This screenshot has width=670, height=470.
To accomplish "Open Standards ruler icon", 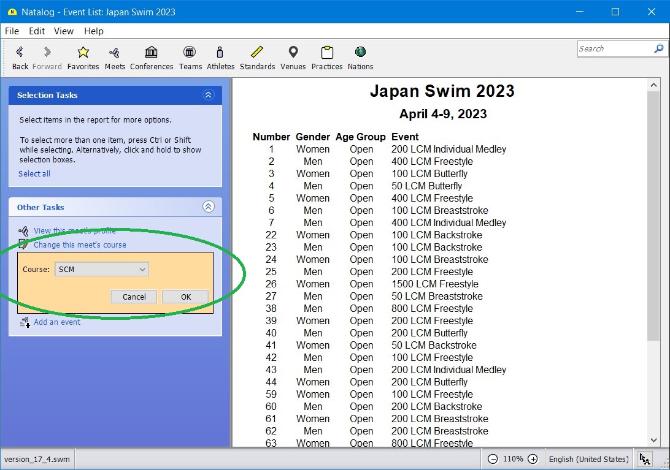I will tap(257, 53).
